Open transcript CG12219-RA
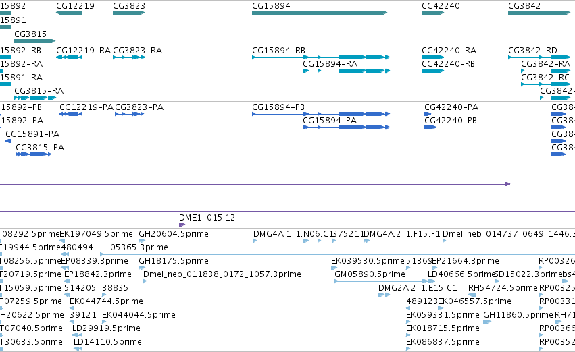 coord(83,50)
